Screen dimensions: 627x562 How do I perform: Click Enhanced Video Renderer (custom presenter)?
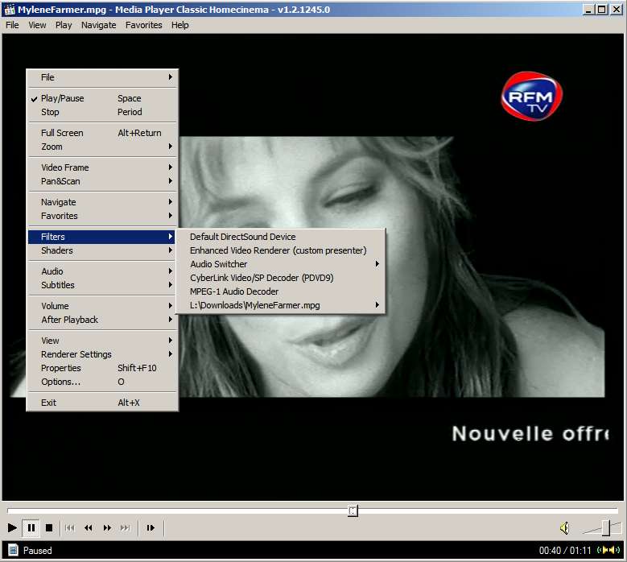(x=278, y=250)
